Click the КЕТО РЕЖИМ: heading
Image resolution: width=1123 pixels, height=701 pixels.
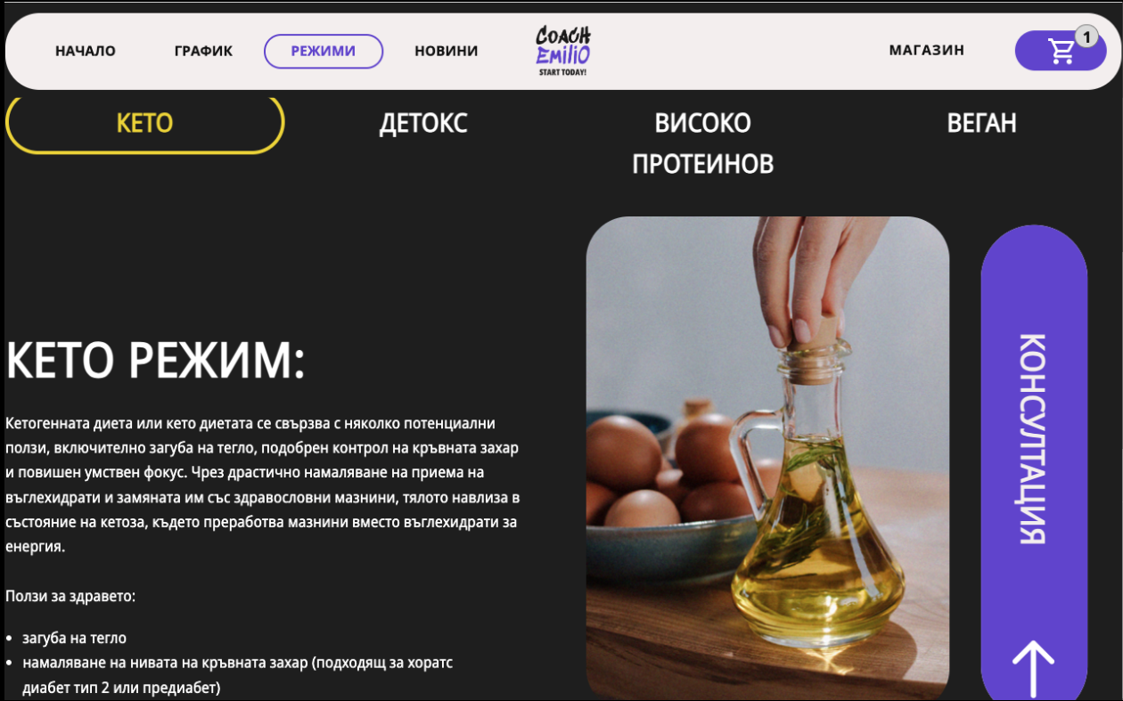156,361
